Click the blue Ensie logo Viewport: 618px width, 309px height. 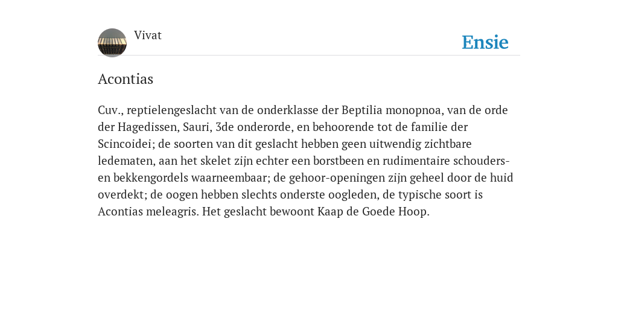click(485, 42)
